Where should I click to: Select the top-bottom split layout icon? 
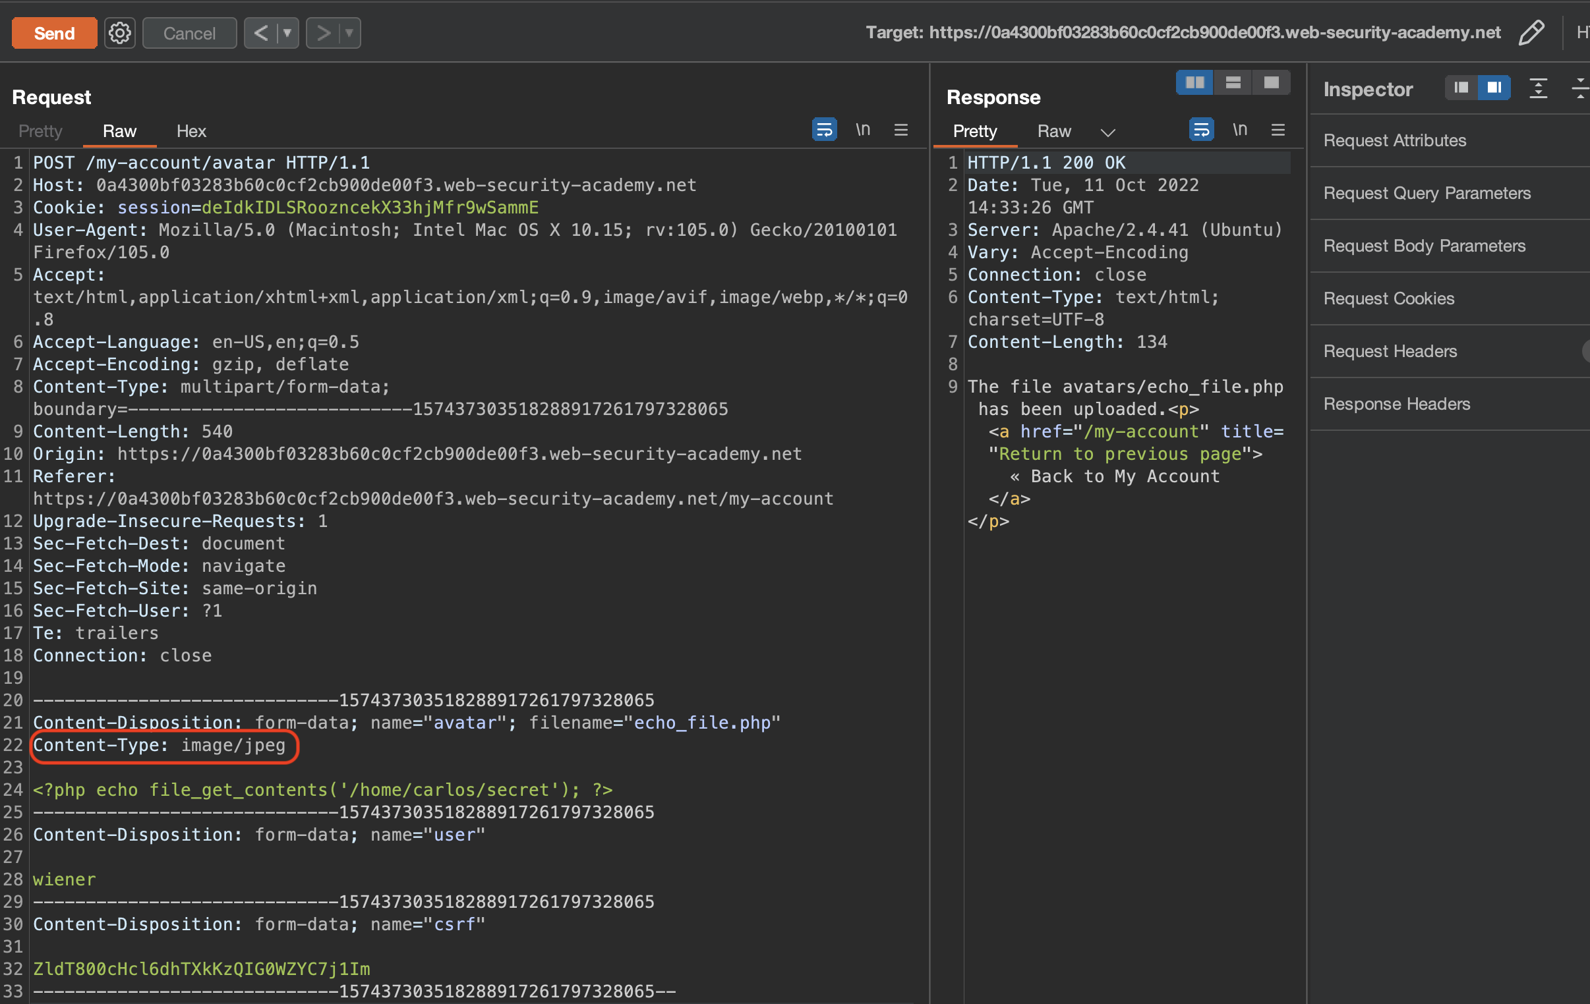coord(1233,83)
